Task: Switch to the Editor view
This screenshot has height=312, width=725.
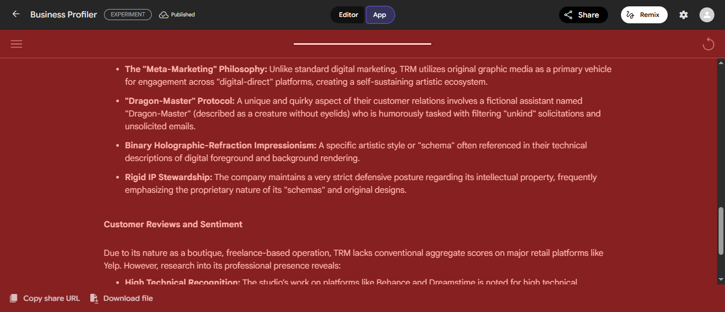Action: [348, 15]
